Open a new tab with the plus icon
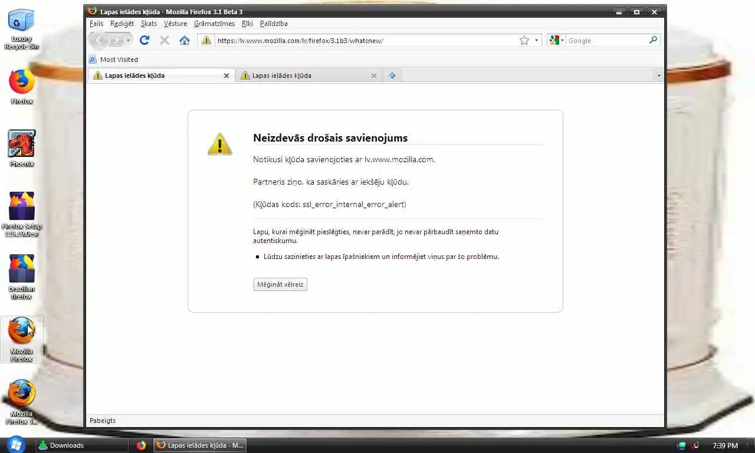The image size is (755, 453). [x=392, y=75]
